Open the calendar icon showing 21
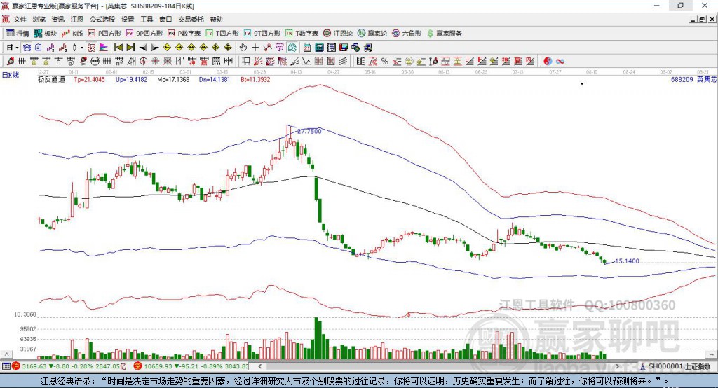This screenshot has height=388, width=718. [307, 48]
